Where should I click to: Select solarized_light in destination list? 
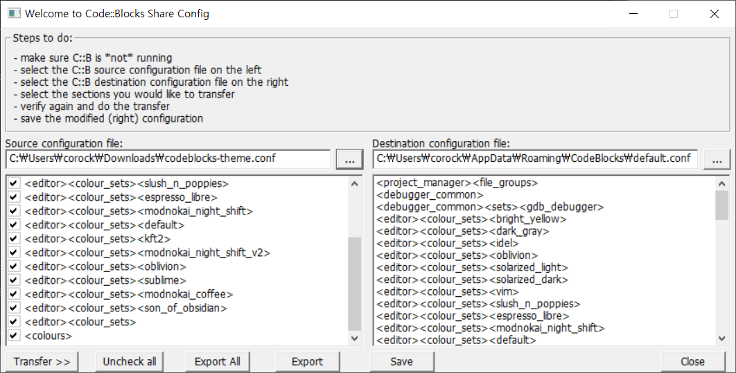click(472, 268)
